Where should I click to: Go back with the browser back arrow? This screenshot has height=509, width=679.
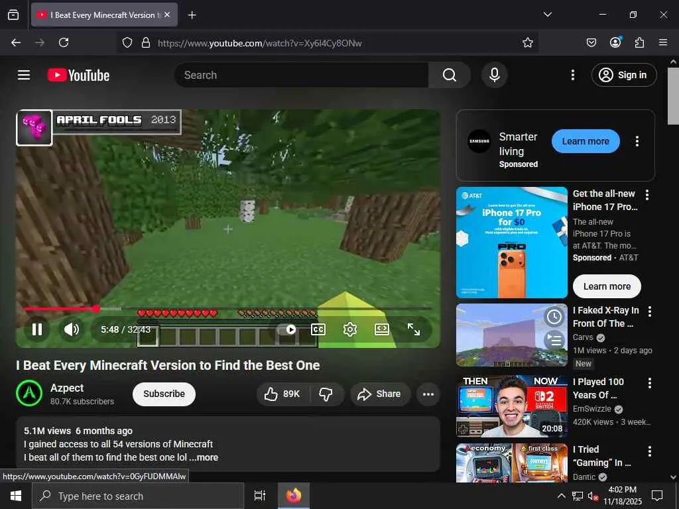click(x=16, y=42)
